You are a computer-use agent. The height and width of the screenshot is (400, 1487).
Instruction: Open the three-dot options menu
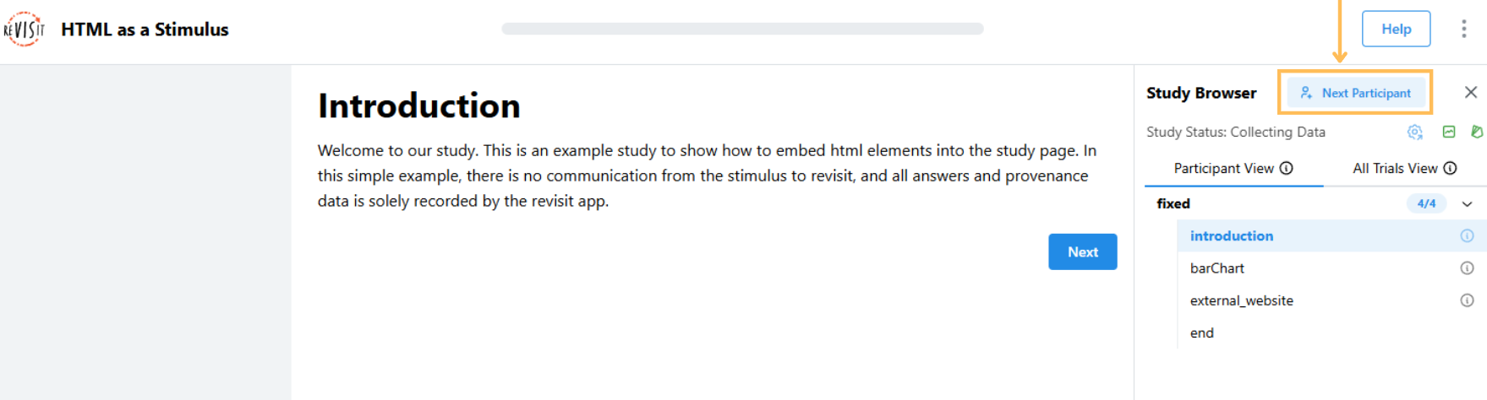click(x=1463, y=29)
